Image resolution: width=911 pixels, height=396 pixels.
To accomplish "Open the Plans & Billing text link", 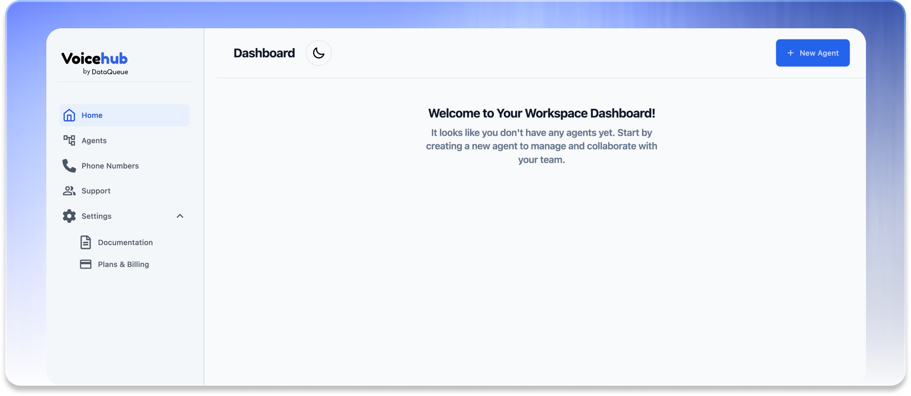I will pos(124,264).
